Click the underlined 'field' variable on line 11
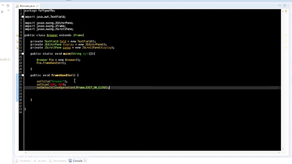Screen dimensions: 292x164 tap(63, 41)
